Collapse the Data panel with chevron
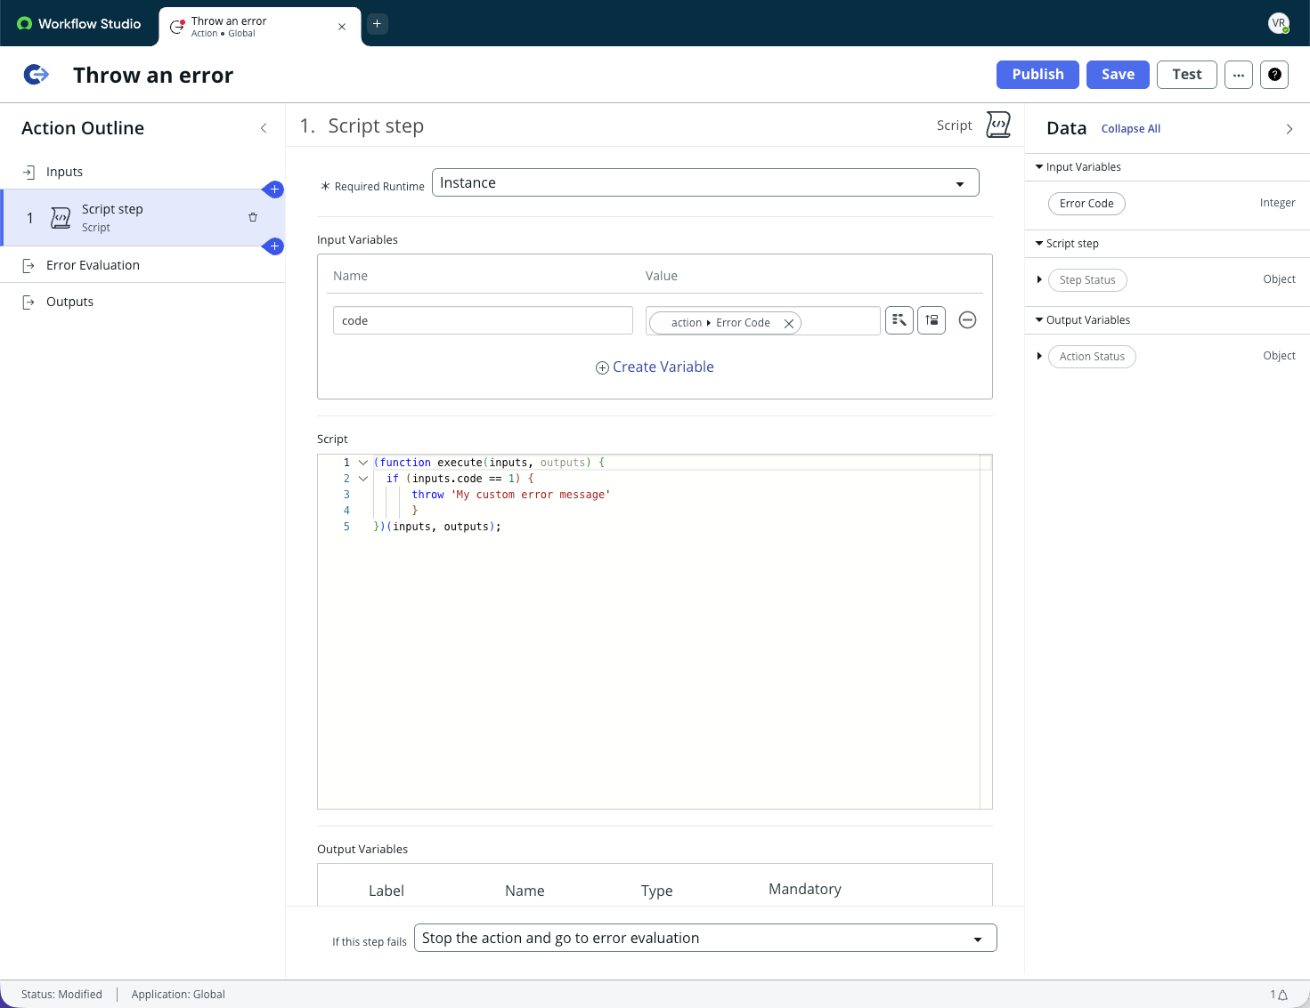The height and width of the screenshot is (1008, 1310). (x=1290, y=129)
